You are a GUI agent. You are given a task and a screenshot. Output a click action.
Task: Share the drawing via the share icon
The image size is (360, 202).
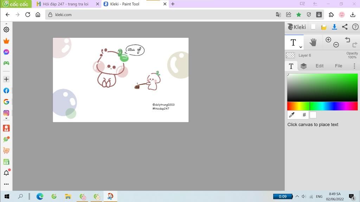(x=345, y=27)
